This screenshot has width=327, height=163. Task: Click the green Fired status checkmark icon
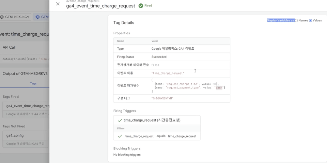[141, 6]
